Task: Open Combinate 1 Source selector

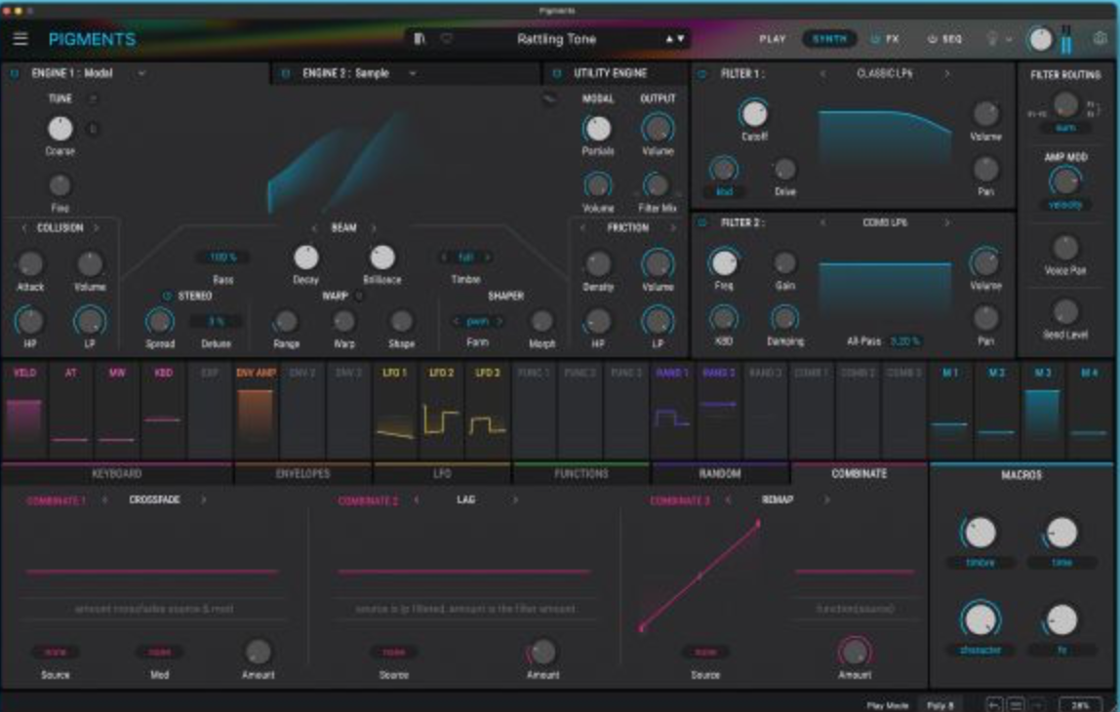Action: click(55, 652)
